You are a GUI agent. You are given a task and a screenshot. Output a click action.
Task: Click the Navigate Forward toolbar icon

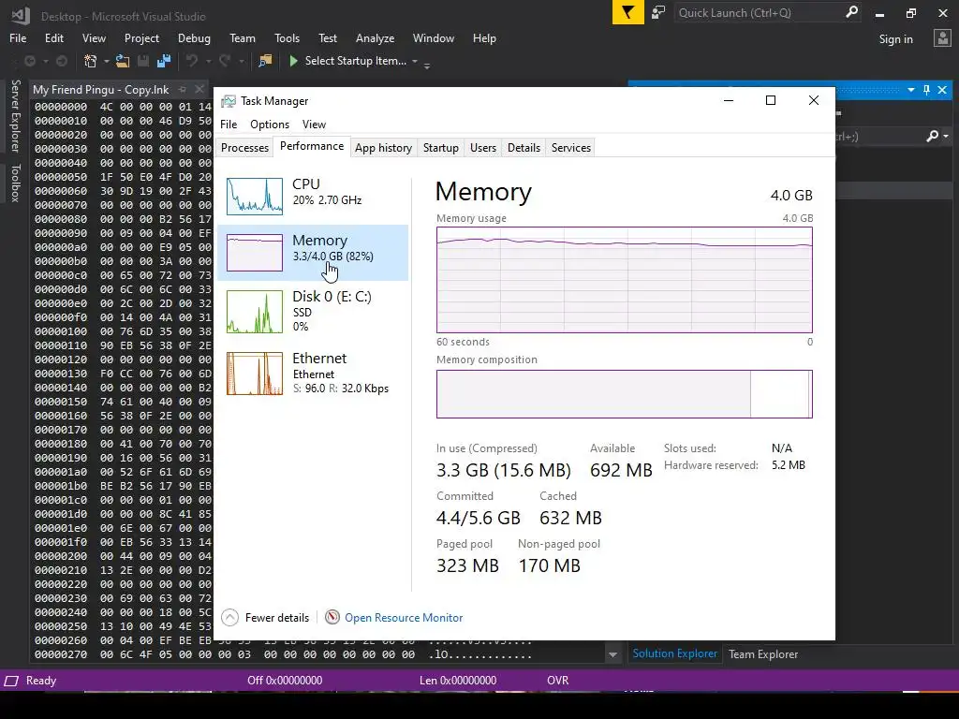coord(61,61)
